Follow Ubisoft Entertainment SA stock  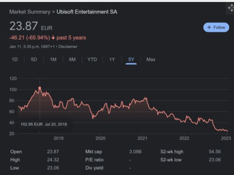coord(216,27)
